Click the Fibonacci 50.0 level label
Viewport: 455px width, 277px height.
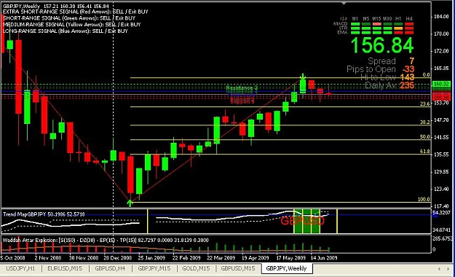pos(425,136)
